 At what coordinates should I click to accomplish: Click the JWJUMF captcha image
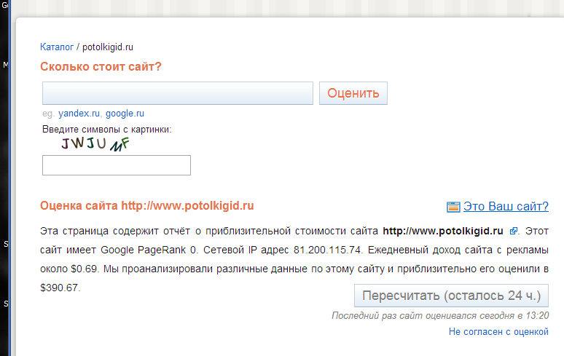pyautogui.click(x=95, y=144)
